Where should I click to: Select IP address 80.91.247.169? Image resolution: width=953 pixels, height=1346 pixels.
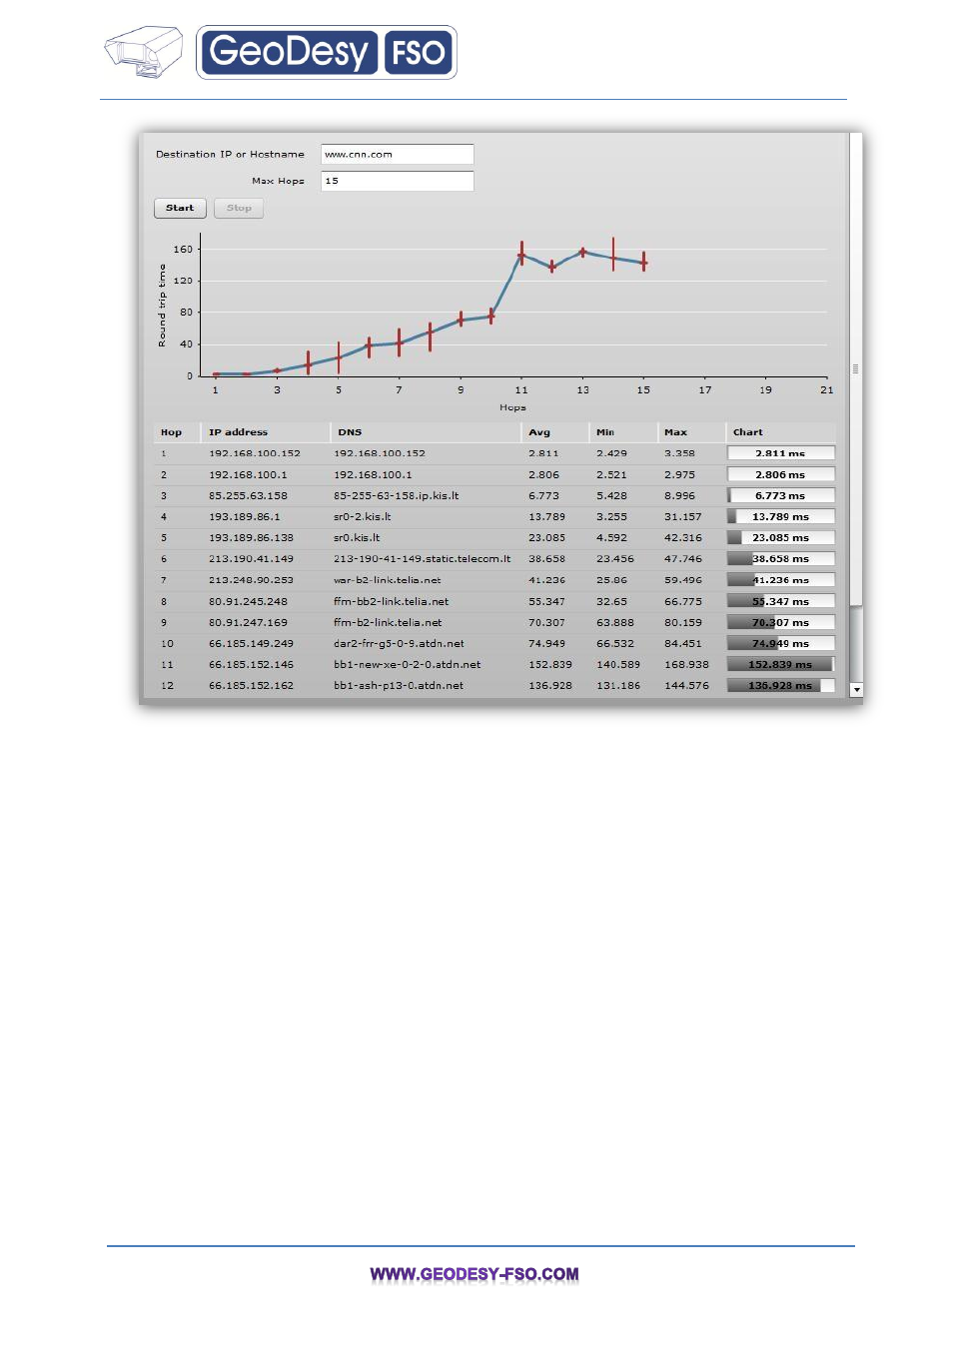coord(248,623)
